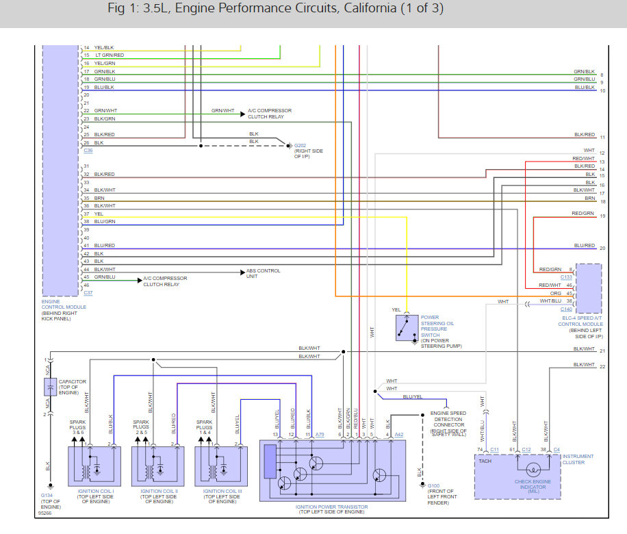Open the C4 connector link
The height and width of the screenshot is (534, 627).
[556, 450]
